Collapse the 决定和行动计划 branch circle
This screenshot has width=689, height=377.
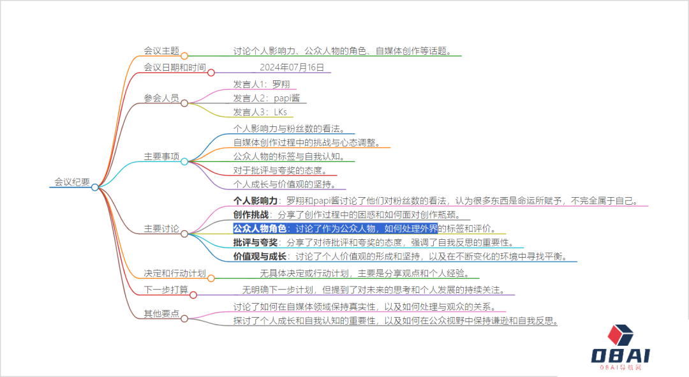click(x=211, y=278)
